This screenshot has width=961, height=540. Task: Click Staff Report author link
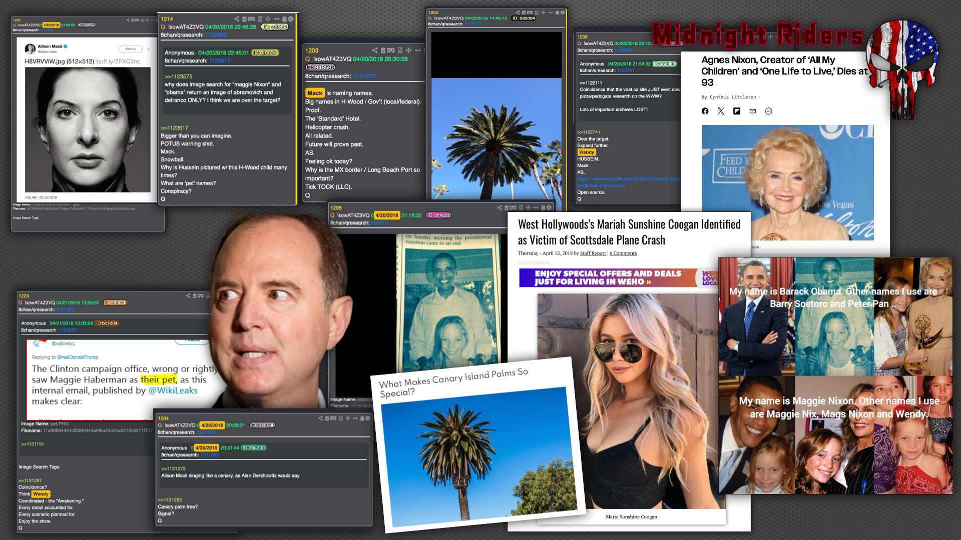[x=593, y=253]
